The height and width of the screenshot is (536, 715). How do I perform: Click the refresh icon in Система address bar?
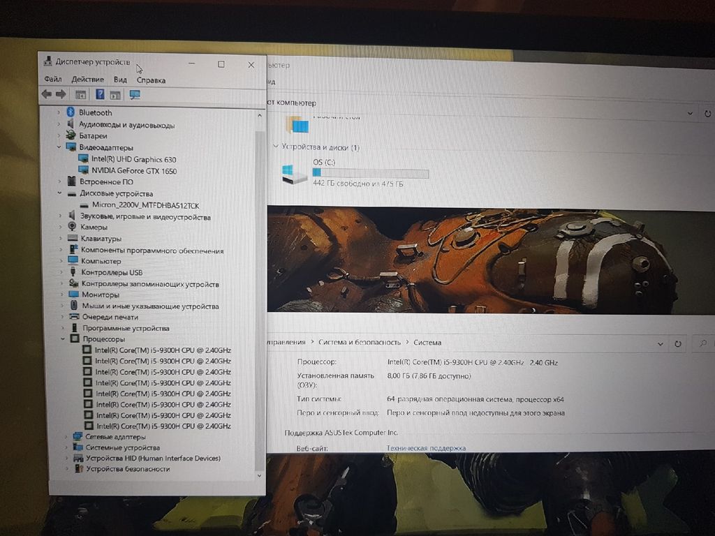tap(677, 343)
